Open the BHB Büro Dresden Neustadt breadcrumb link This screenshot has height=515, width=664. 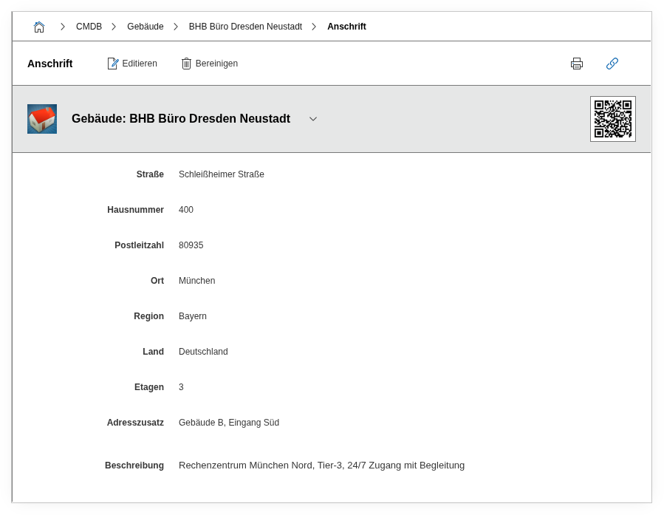pyautogui.click(x=245, y=27)
